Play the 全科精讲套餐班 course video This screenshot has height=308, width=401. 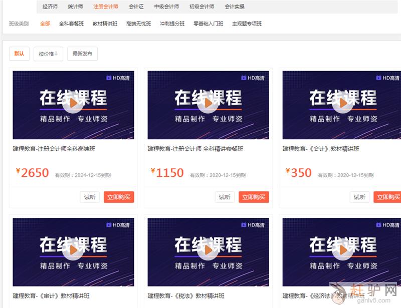tap(208, 104)
